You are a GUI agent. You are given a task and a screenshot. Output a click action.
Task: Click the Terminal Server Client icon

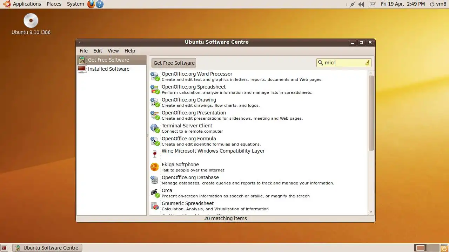155,128
